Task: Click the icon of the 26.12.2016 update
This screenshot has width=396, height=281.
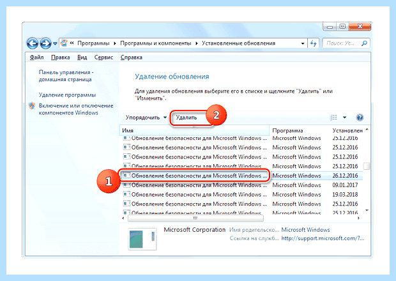Action: [x=126, y=175]
